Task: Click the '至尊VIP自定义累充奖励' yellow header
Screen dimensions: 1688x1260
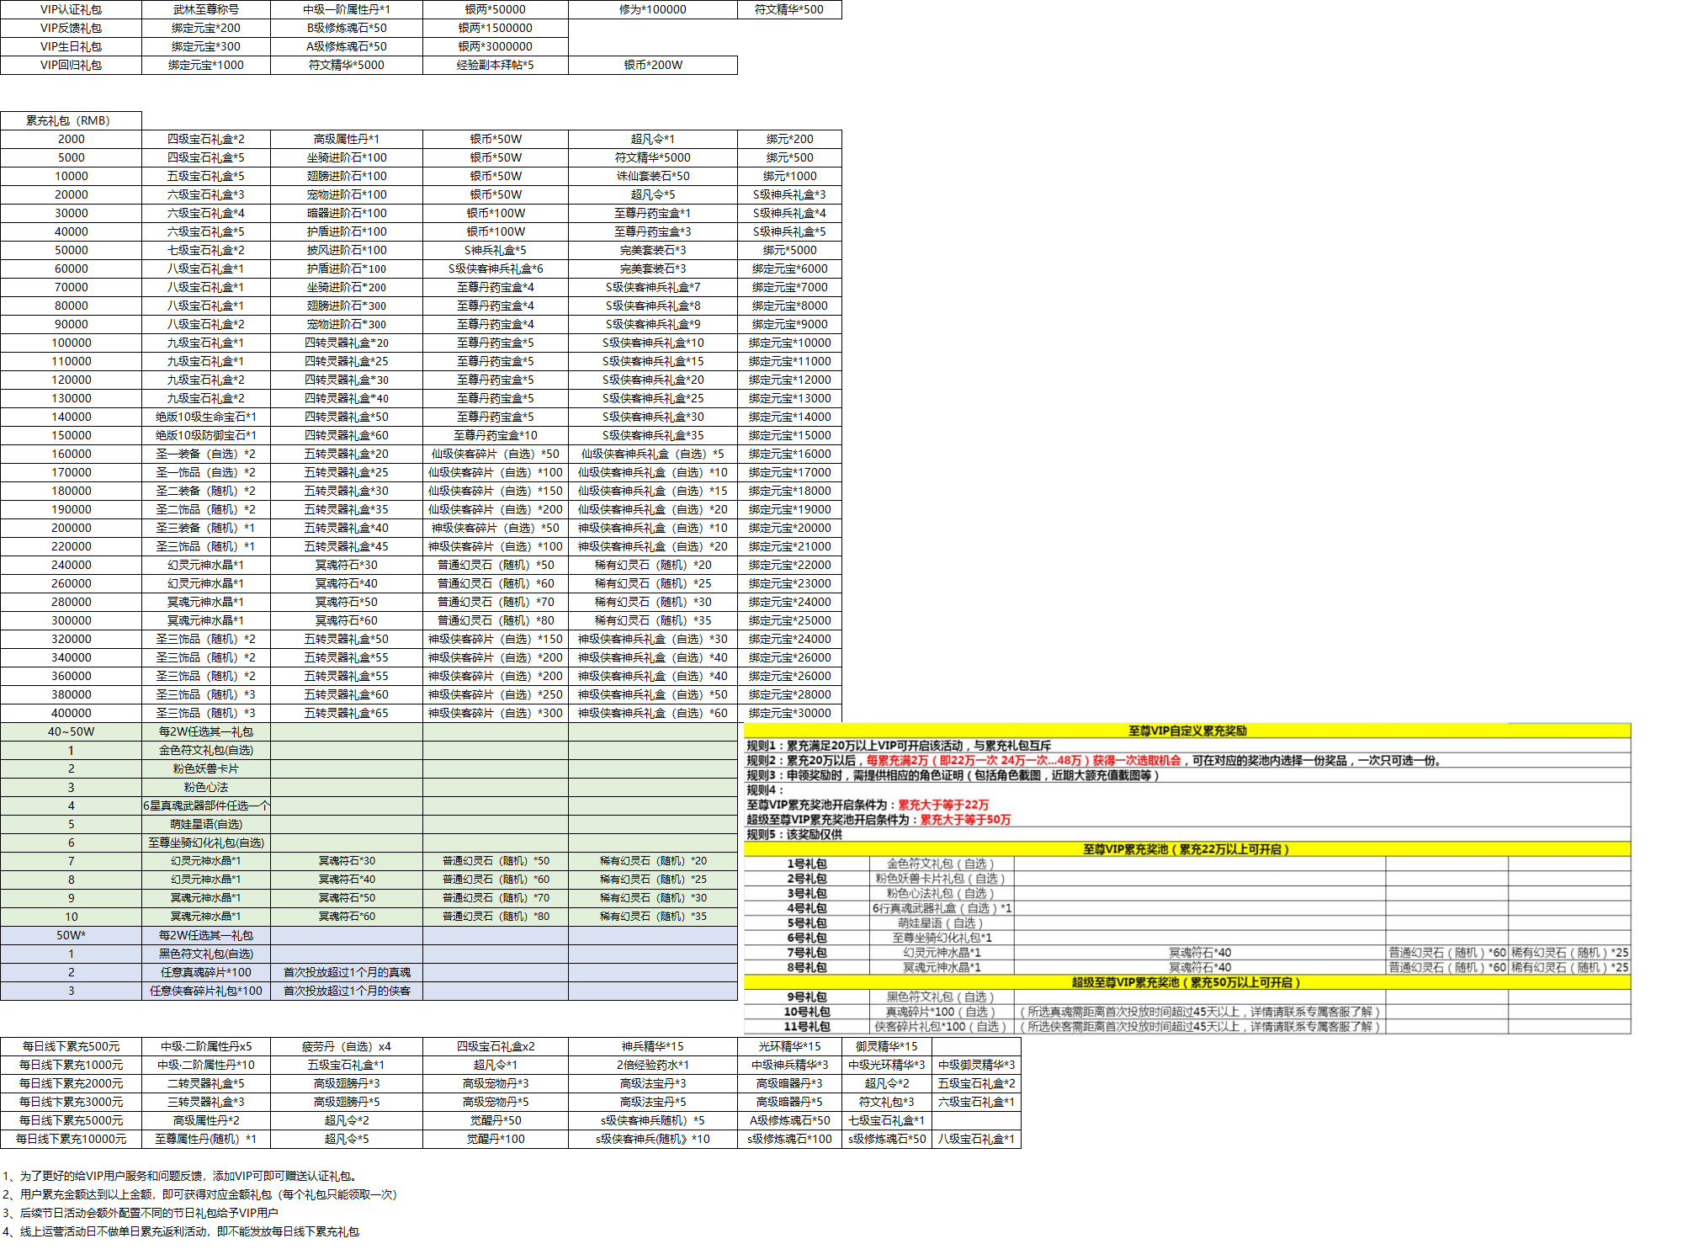Action: click(x=1187, y=731)
